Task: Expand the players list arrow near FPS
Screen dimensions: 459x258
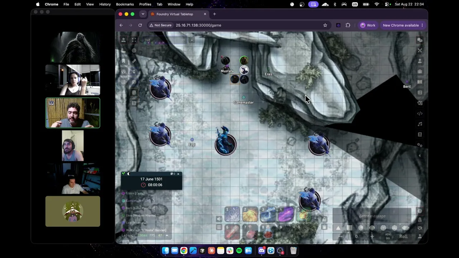Action: point(167,235)
